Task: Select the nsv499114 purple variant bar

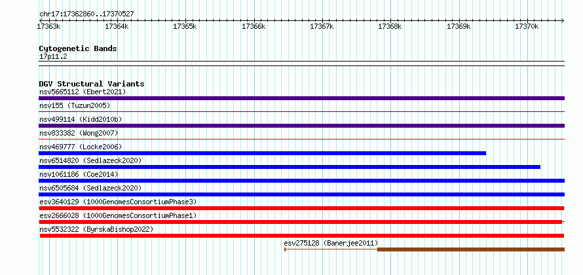Action: coord(301,126)
